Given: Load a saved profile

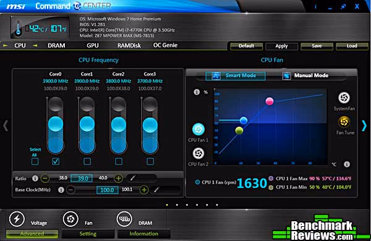Looking at the screenshot, I should coord(352,46).
